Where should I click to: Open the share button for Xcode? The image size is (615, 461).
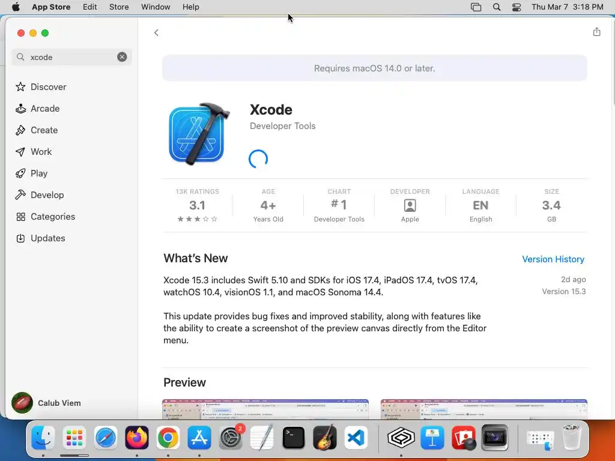click(596, 32)
